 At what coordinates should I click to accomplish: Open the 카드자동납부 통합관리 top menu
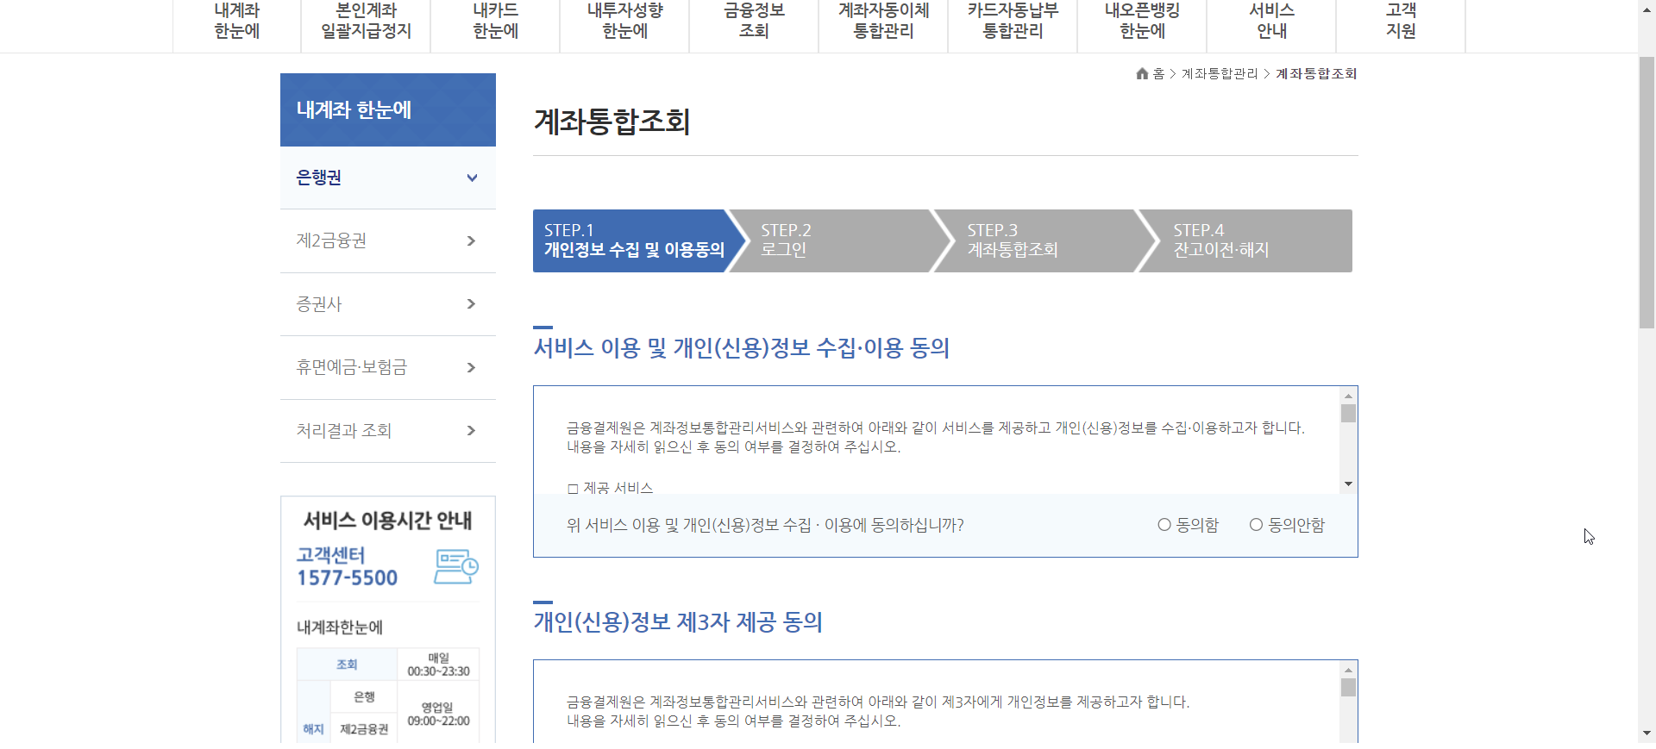(1013, 22)
